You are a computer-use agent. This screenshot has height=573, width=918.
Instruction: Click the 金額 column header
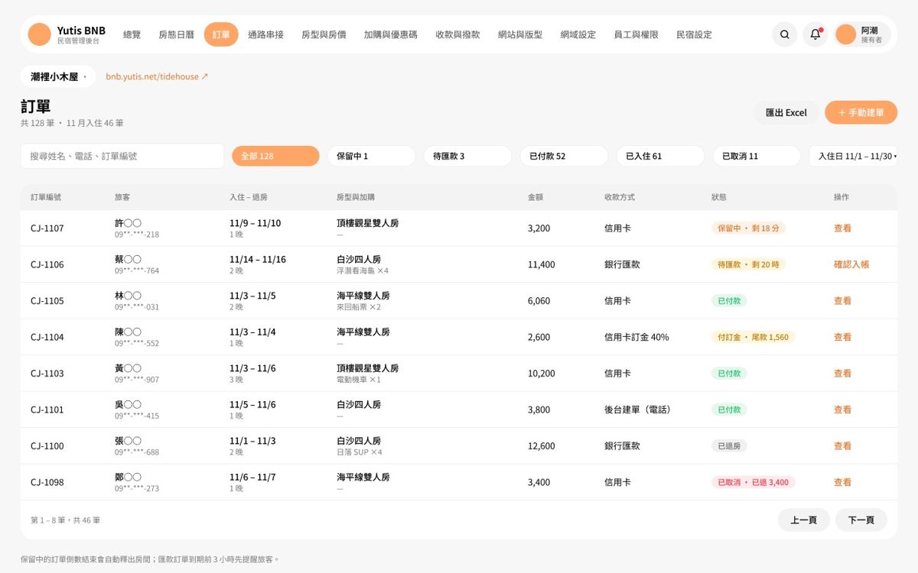click(x=535, y=197)
